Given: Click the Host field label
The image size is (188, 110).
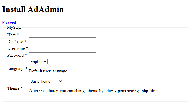Looking at the screenshot, I should point(11,35).
